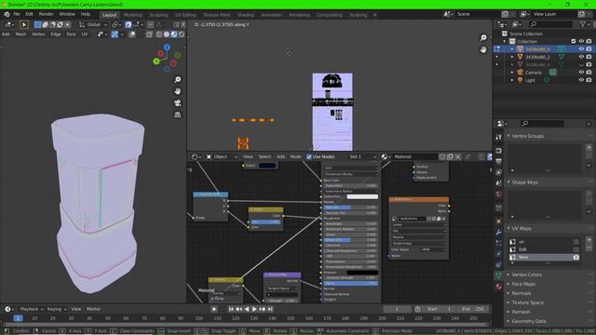Click the End frame 250 field
The width and height of the screenshot is (596, 335).
click(474, 309)
